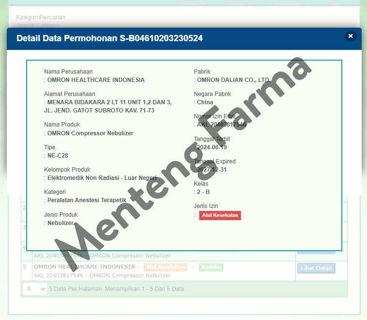Click the category value Peralatan Anestesi Terapetik

tap(86, 200)
